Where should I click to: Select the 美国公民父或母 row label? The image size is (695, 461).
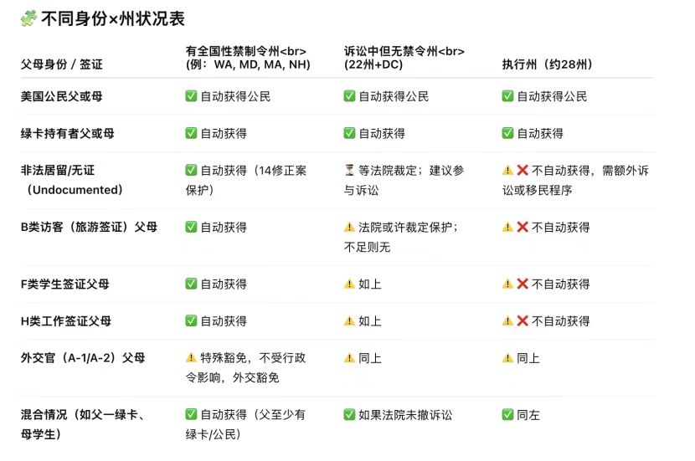pyautogui.click(x=62, y=97)
